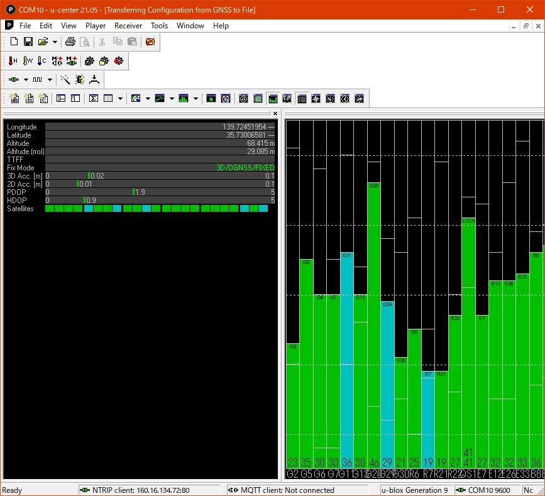Viewport: 545px width, 496px height.
Task: Open the dropdown arrow next to Open file
Action: [x=55, y=42]
